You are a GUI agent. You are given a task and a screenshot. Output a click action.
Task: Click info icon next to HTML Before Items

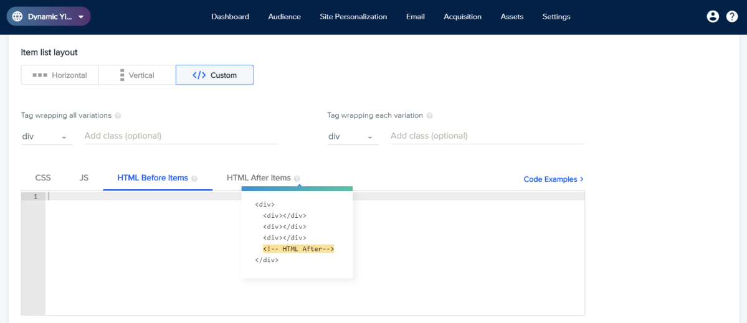[x=194, y=179]
